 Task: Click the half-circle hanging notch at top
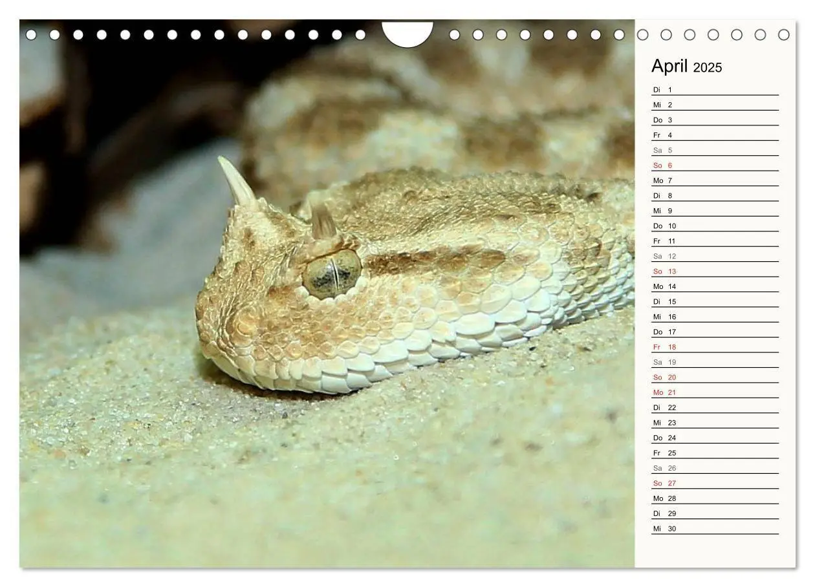click(x=407, y=34)
